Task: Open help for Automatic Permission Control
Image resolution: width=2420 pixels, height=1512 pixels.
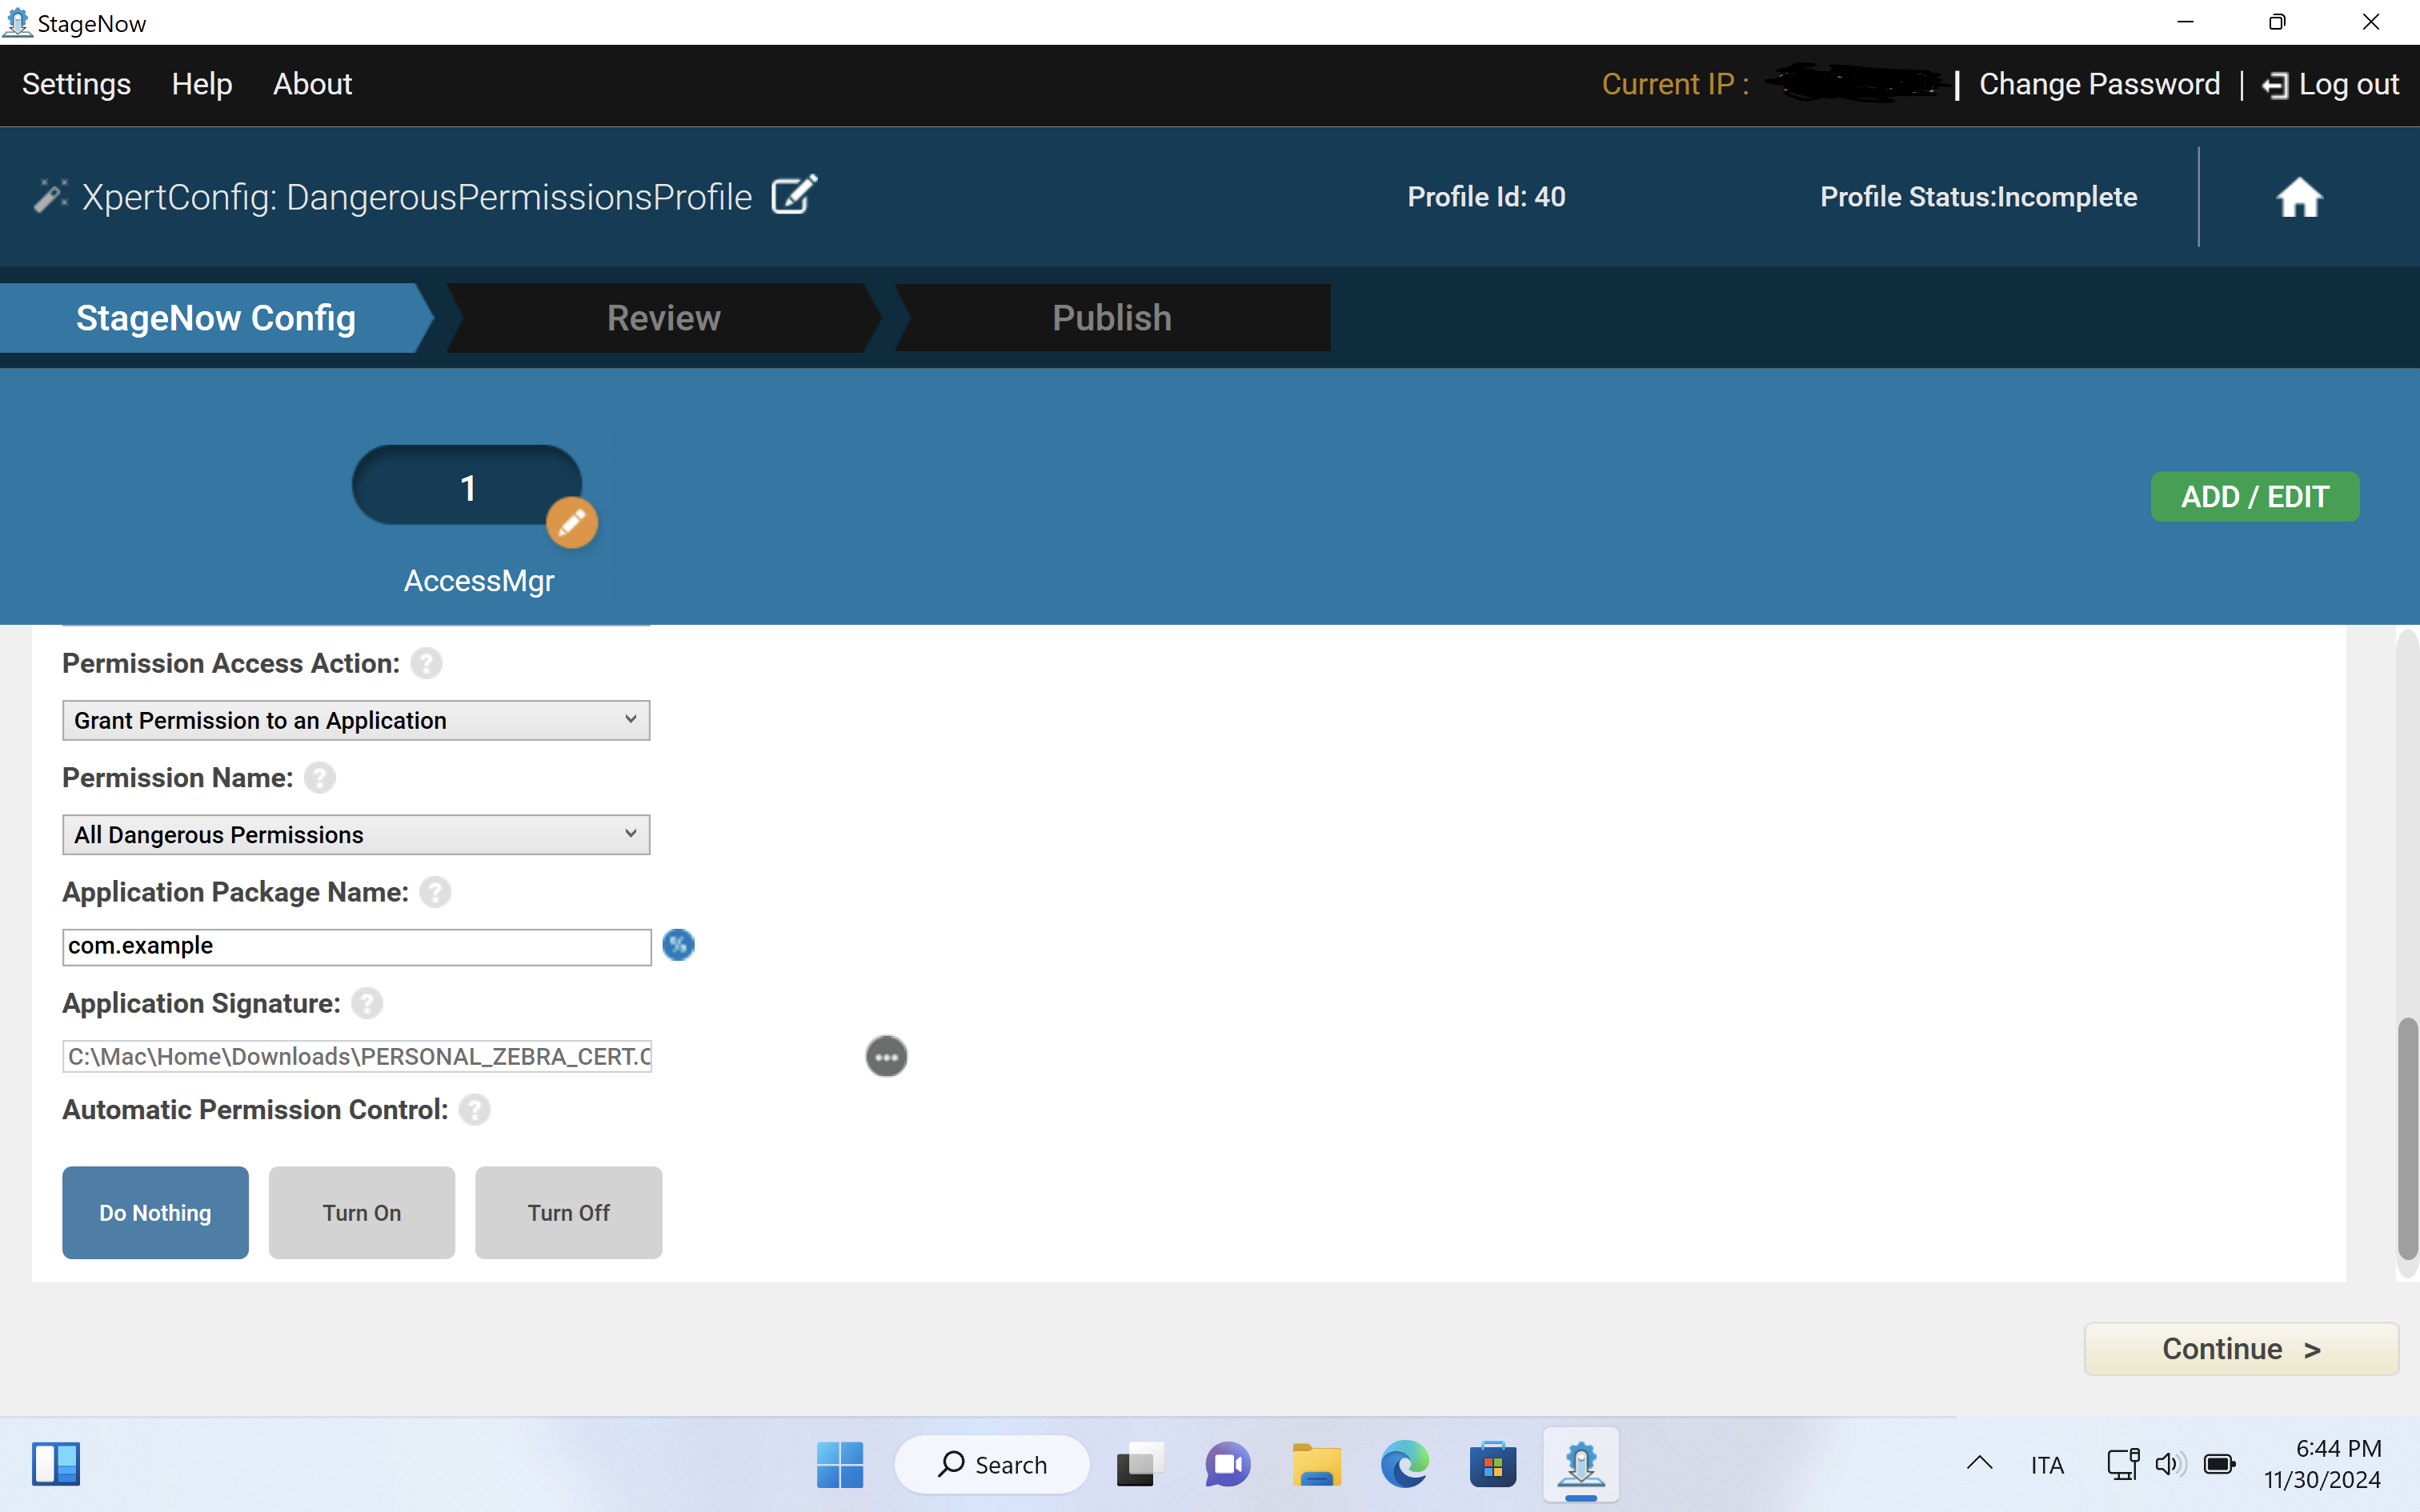Action: click(x=475, y=1109)
